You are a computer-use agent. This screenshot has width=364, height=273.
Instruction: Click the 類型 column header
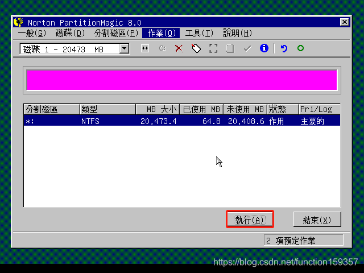pos(107,109)
